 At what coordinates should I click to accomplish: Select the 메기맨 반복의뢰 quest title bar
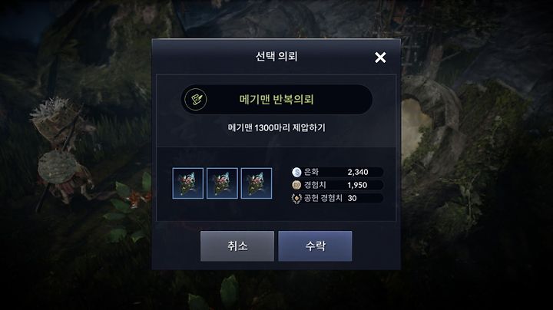point(276,99)
